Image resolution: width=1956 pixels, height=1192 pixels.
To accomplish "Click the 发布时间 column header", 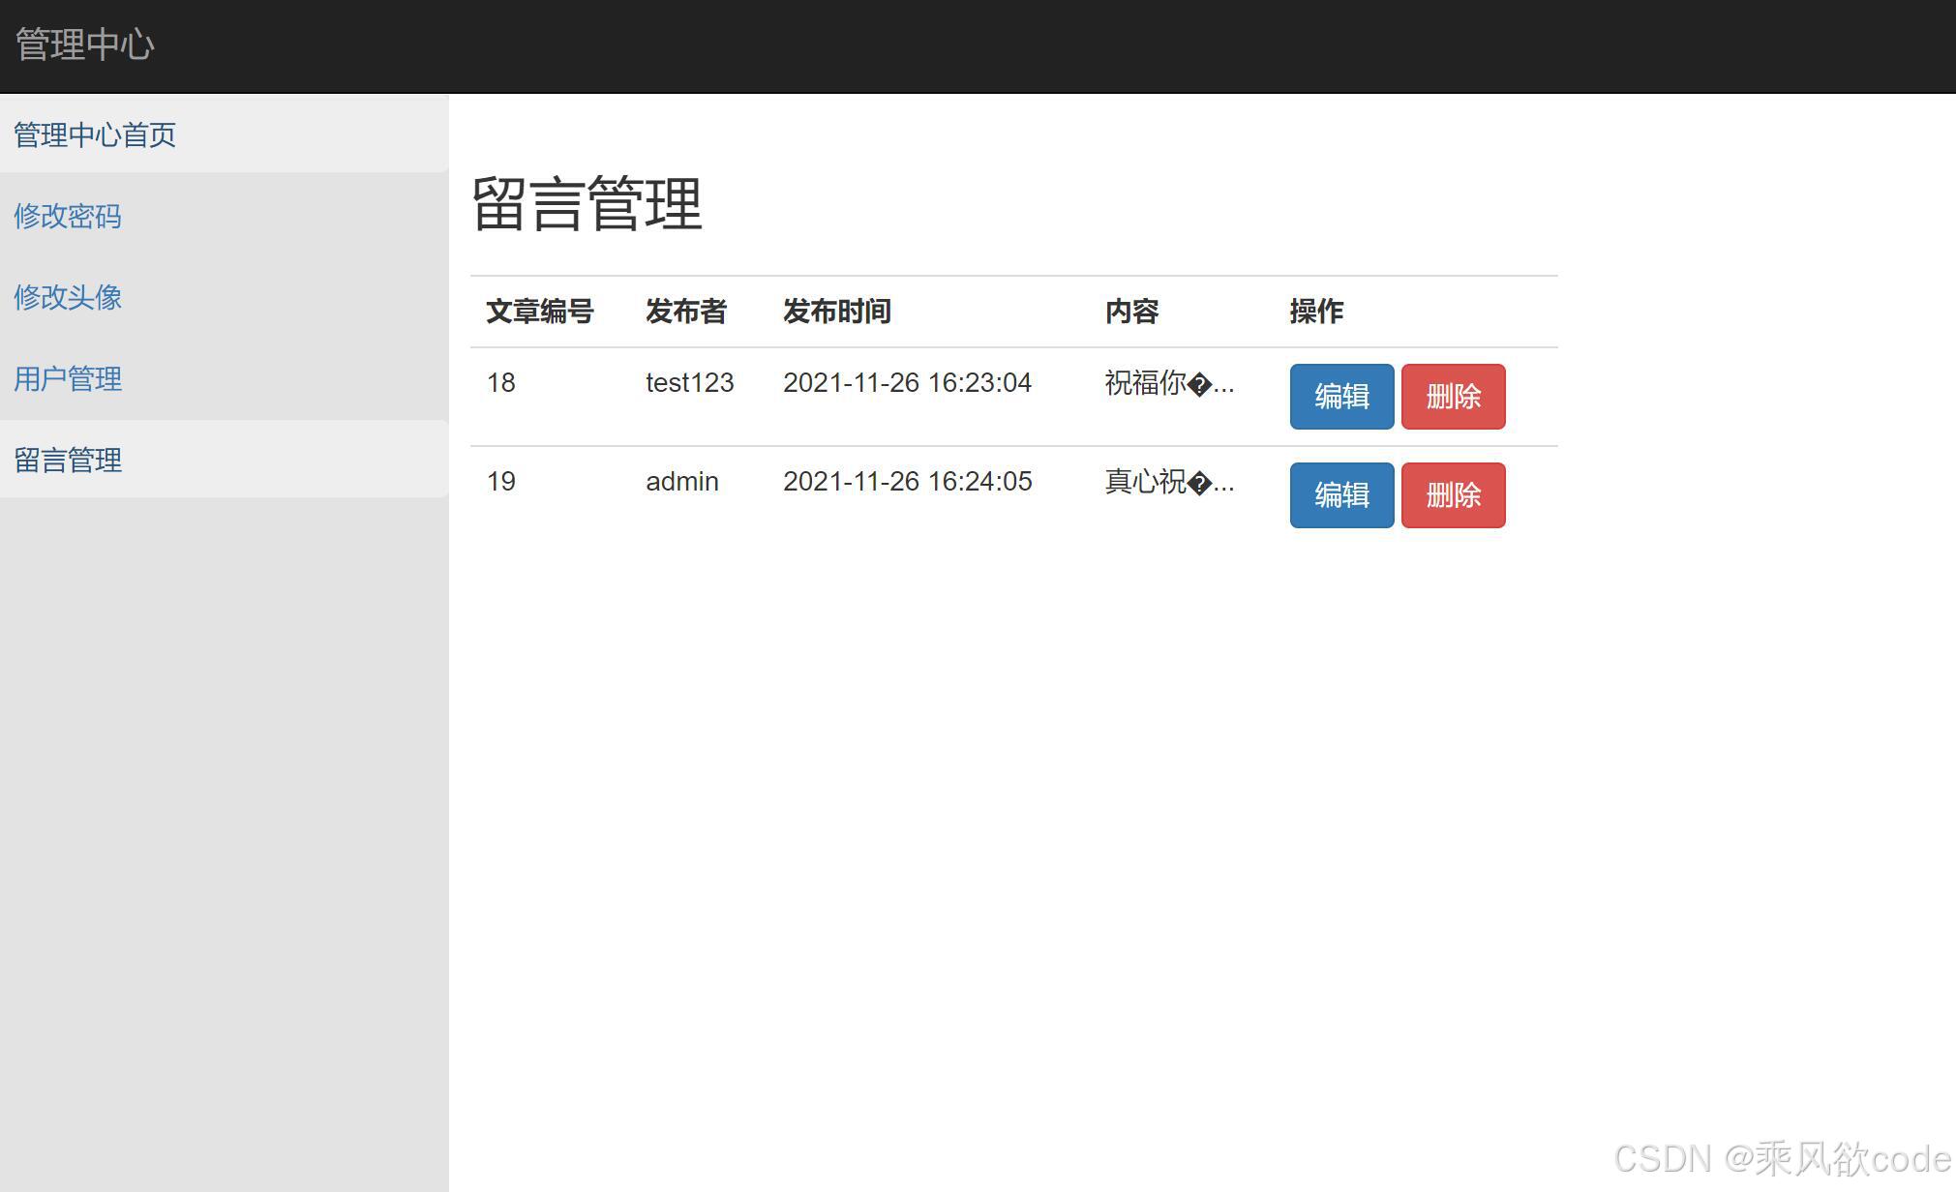I will 836,312.
